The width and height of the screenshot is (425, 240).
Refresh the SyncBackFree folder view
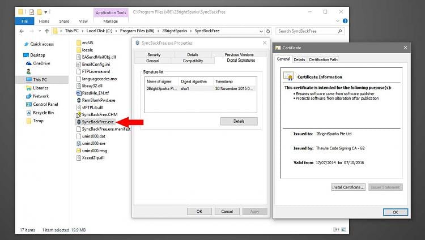268,31
